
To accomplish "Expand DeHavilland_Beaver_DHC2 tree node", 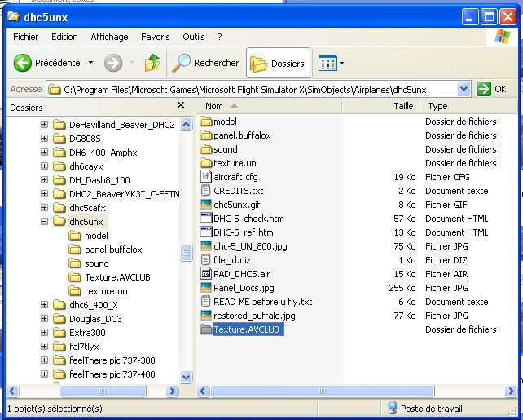I will (44, 125).
